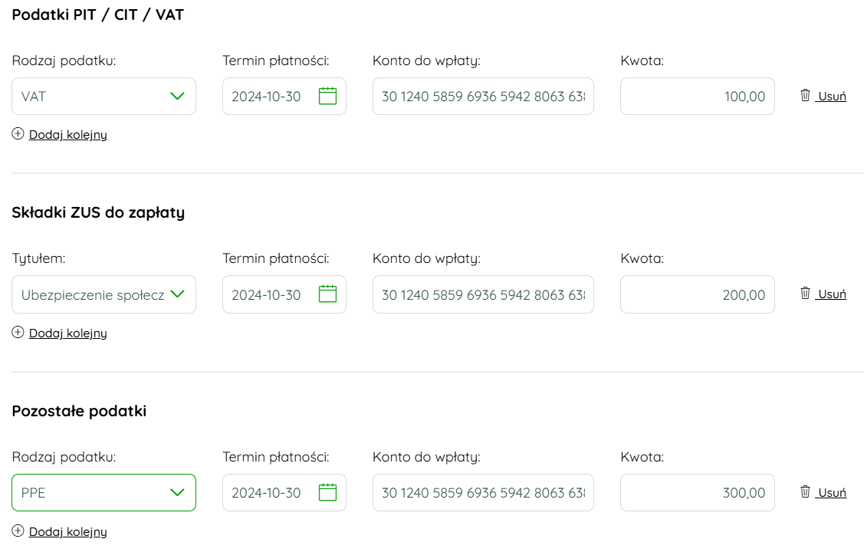Click Dodaj kolejny link under PIT/CIT/VAT
The height and width of the screenshot is (552, 864).
click(x=67, y=134)
